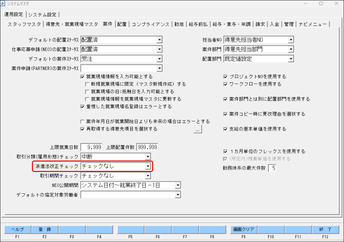Toggle 1カ月単位のフレックスを使用する checkbox
This screenshot has height=242, width=344.
click(x=225, y=152)
